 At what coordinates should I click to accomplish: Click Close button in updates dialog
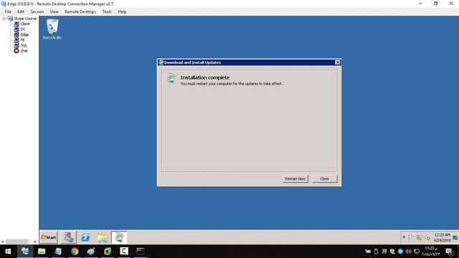click(324, 178)
